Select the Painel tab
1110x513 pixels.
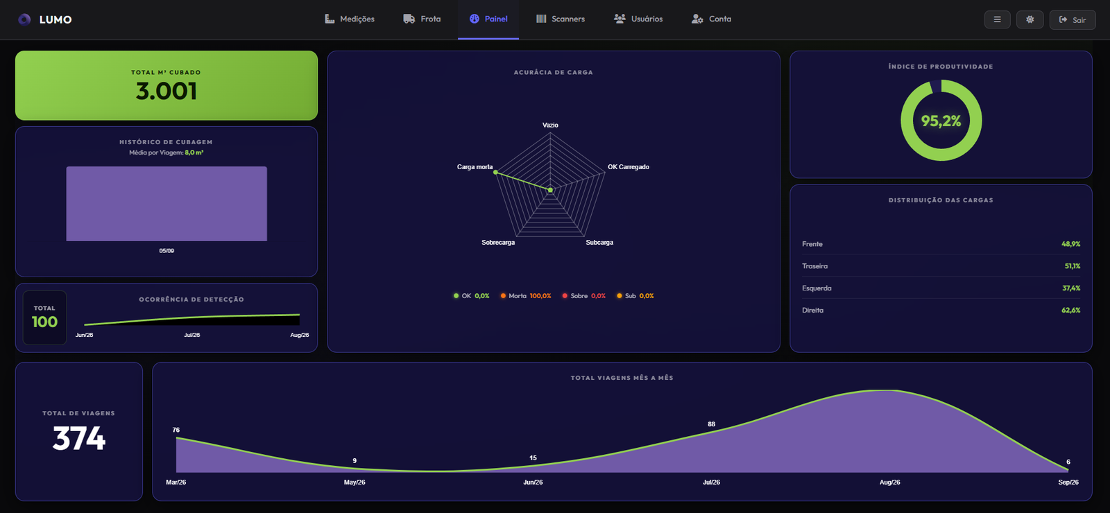(x=488, y=19)
